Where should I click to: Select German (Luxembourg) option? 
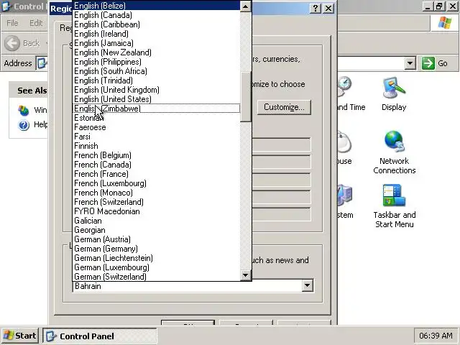pyautogui.click(x=156, y=267)
